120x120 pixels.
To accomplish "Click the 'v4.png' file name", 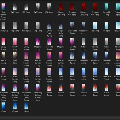I will tap(26, 111).
